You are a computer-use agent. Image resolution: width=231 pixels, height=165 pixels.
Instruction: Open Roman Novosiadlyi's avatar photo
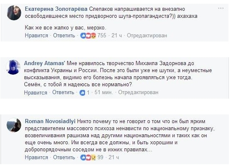point(14,125)
